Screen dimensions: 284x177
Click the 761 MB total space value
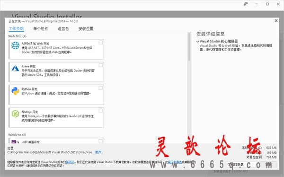[271, 157]
